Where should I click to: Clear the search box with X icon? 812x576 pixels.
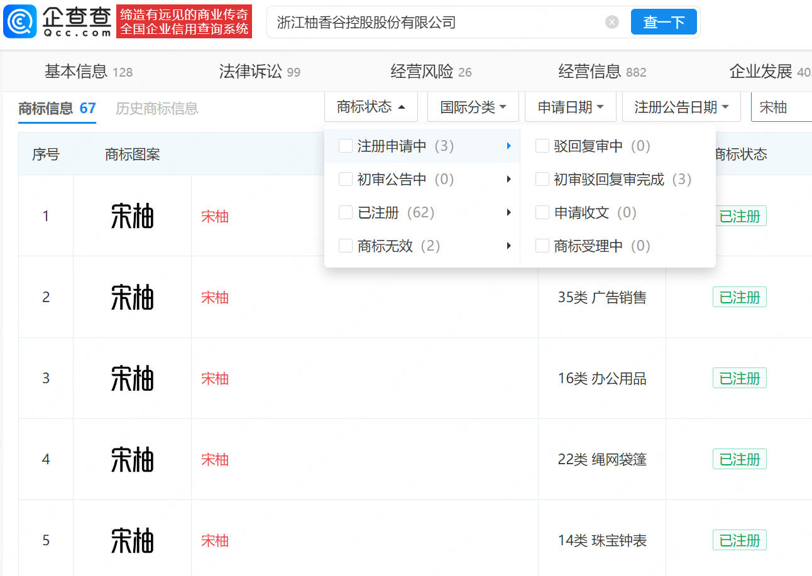click(x=612, y=23)
